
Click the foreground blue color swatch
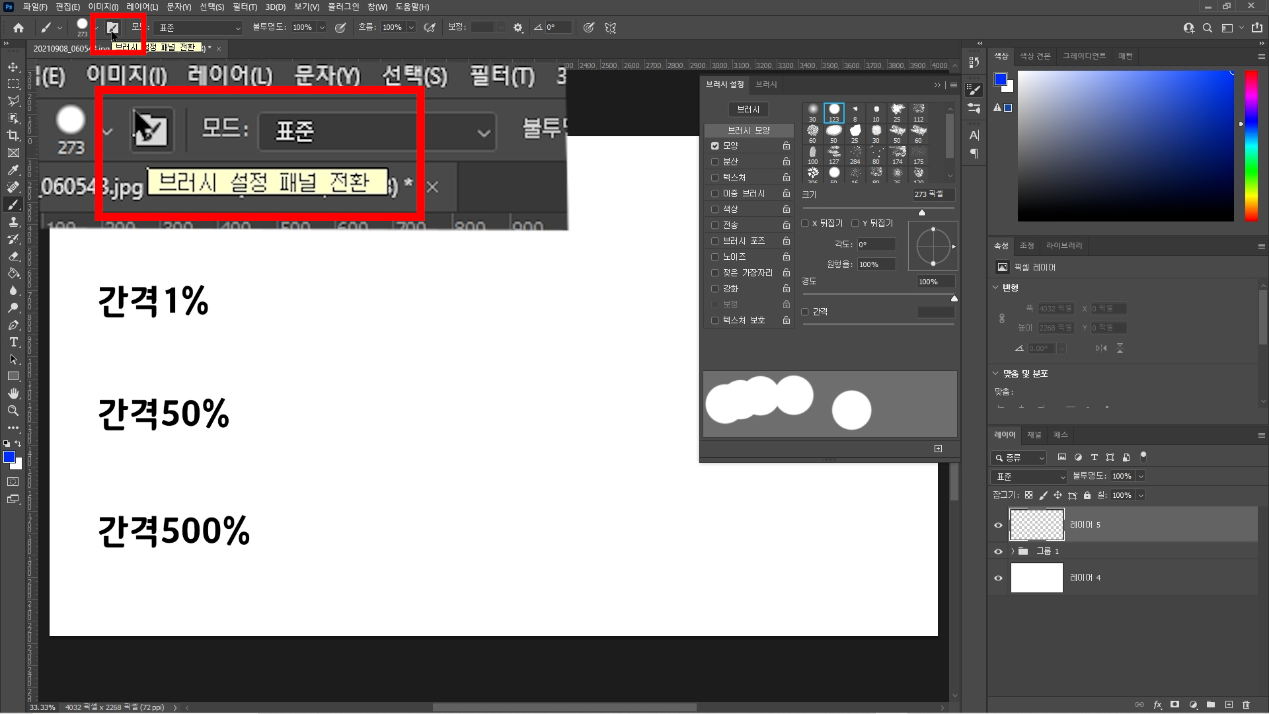(8, 457)
